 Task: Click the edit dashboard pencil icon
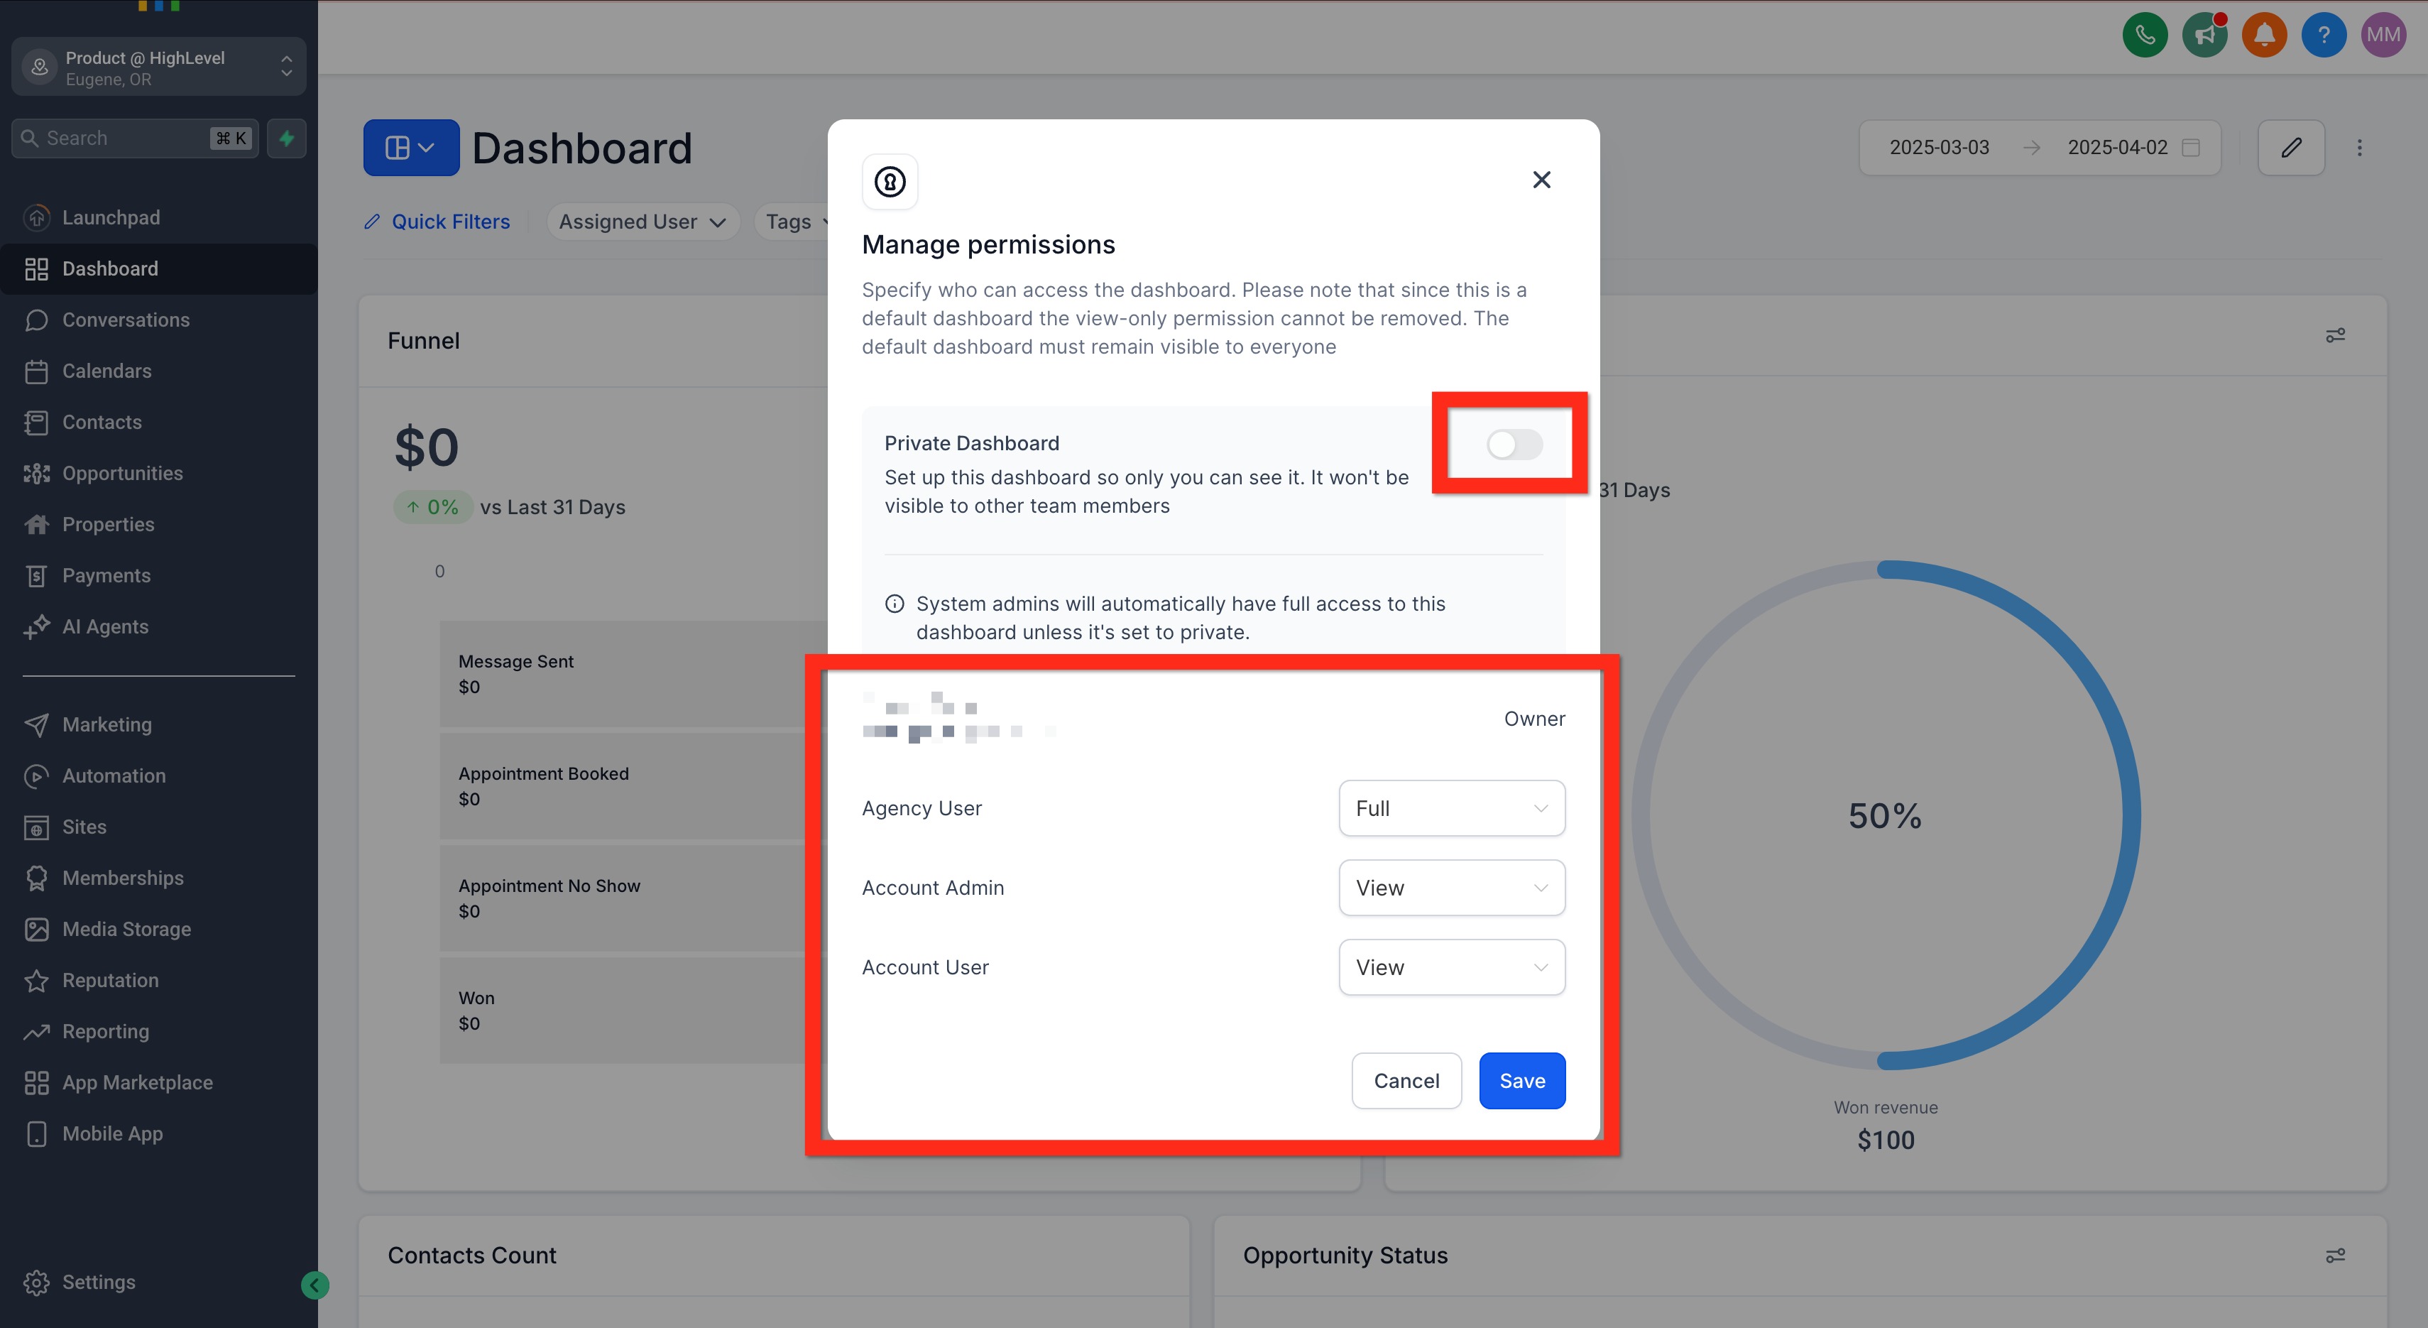2290,147
